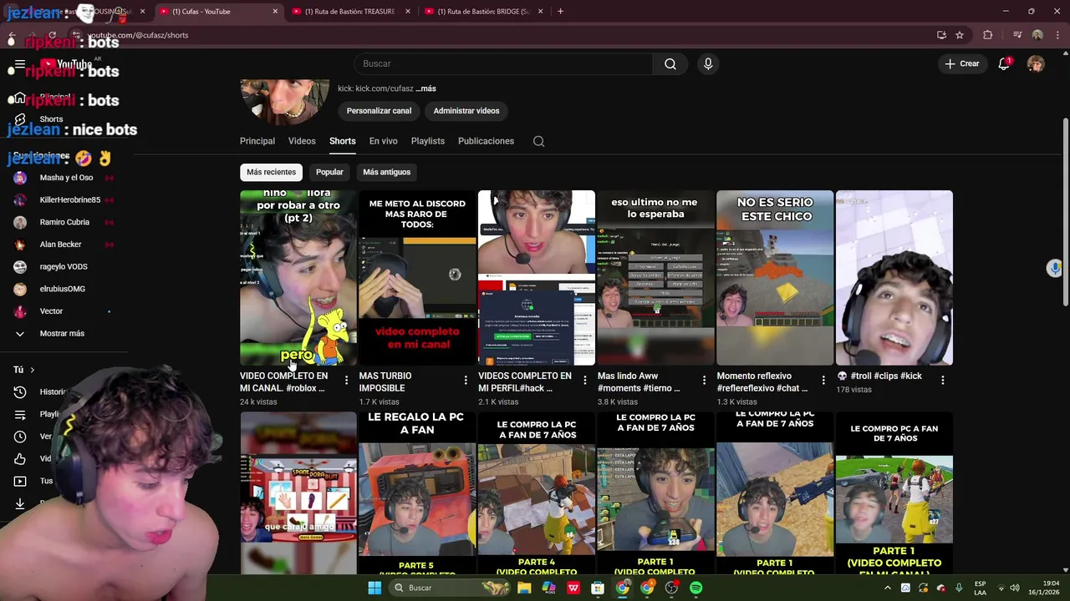
Task: Open options menu for 'VIDEO COMPLETO EN MI PERFIL#hack' short
Action: 584,381
